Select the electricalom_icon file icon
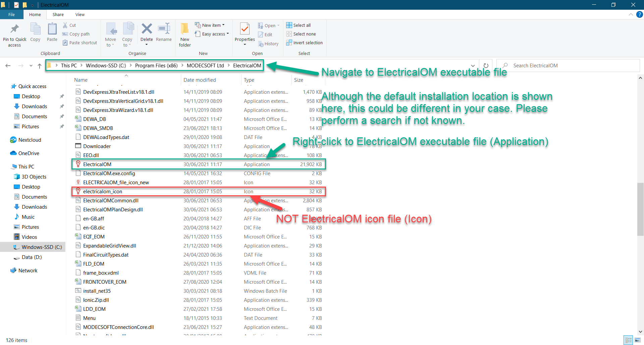Image resolution: width=644 pixels, height=345 pixels. click(78, 191)
